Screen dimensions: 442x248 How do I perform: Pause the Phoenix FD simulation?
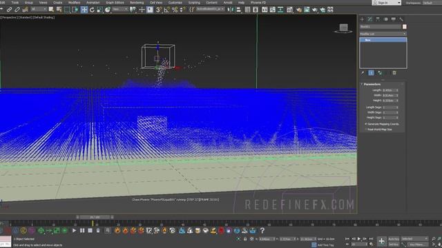coord(82,231)
